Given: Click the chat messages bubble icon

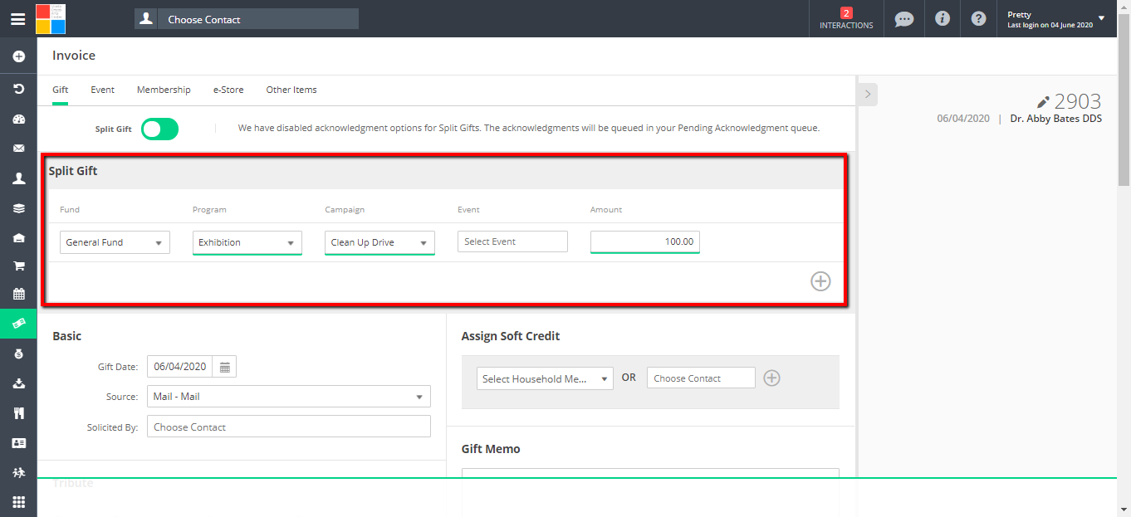Looking at the screenshot, I should 904,19.
